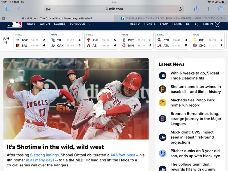
Task: Read Shelton name intertwined story
Action: click(196, 89)
